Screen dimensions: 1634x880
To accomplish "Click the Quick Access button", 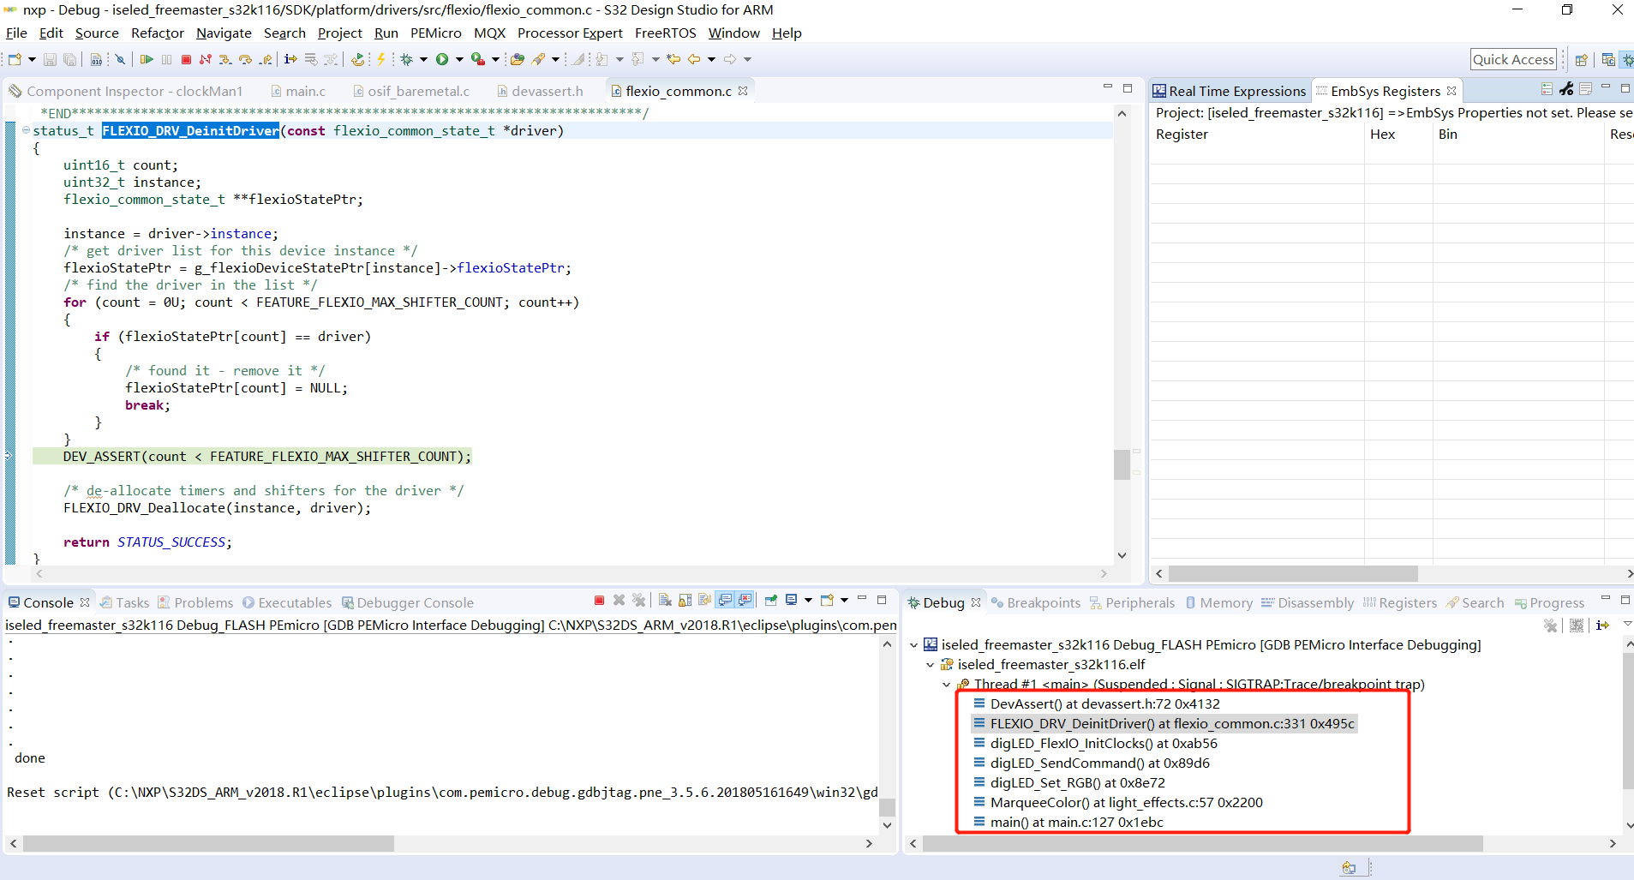I will coord(1511,58).
